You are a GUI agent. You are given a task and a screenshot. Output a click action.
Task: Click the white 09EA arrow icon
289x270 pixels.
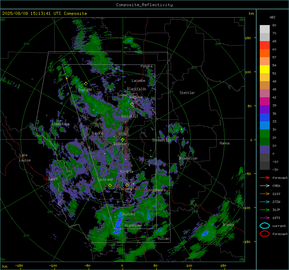pyautogui.click(x=265, y=186)
